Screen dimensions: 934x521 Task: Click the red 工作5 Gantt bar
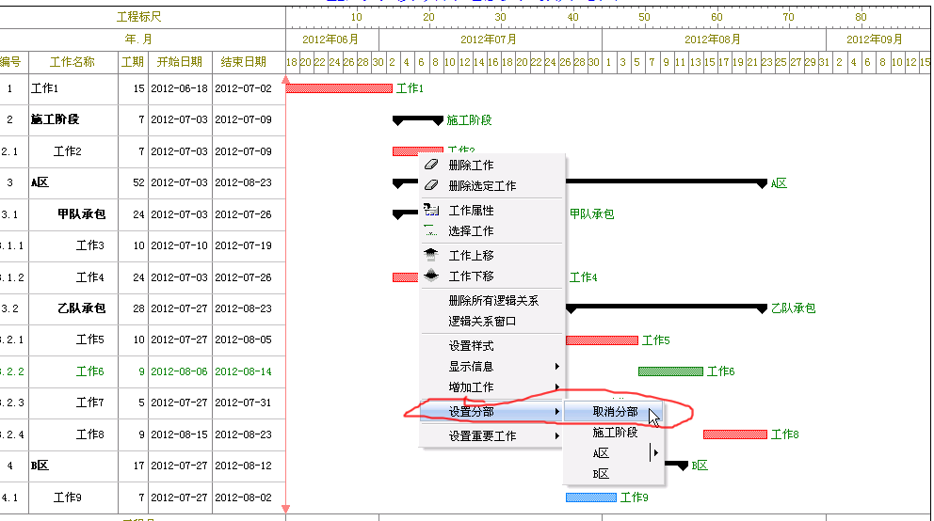point(602,340)
